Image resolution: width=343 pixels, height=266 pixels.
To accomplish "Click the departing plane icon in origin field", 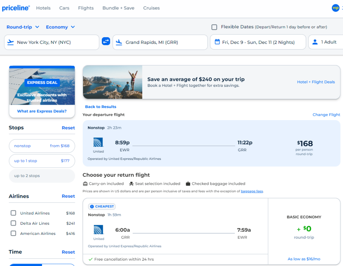I will [10, 42].
